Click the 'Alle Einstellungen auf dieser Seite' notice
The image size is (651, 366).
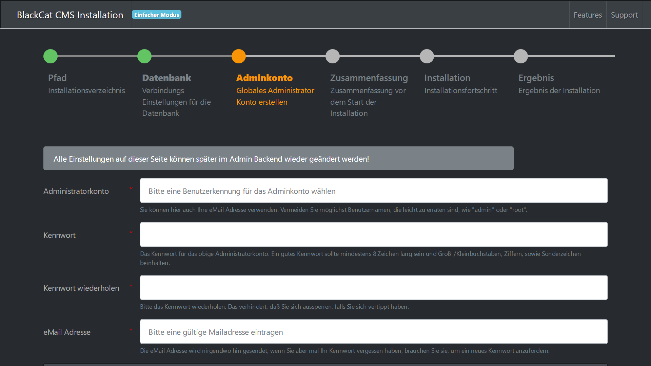278,158
